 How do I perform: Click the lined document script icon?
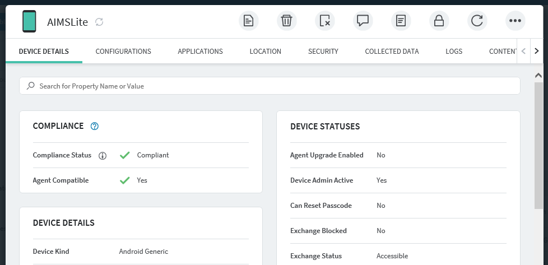click(x=401, y=21)
